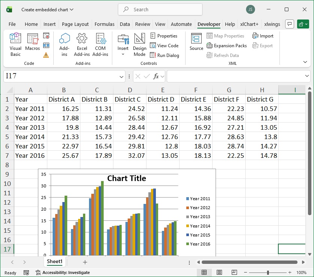Open the Comments pane
This screenshot has height=277, width=314.
(289, 24)
